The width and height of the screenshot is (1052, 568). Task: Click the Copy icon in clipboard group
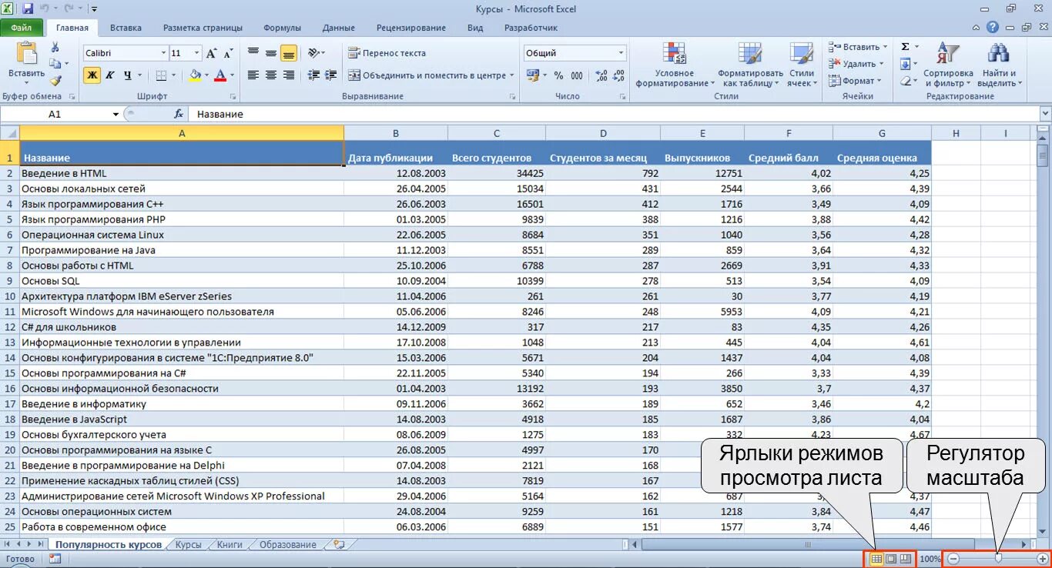click(55, 65)
